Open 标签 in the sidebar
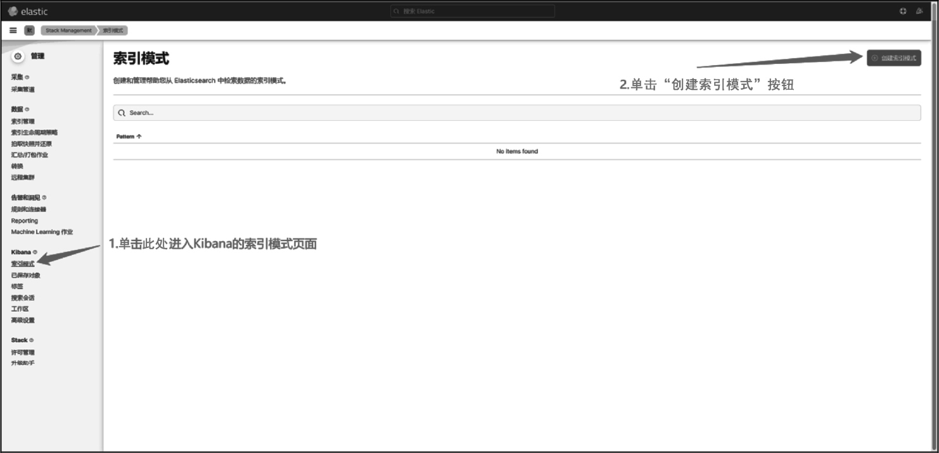This screenshot has width=939, height=453. (17, 287)
